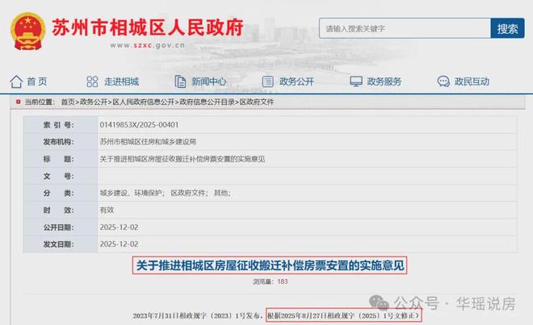Select category value 城乡建设、环境保护
The width and height of the screenshot is (533, 325).
[x=131, y=193]
